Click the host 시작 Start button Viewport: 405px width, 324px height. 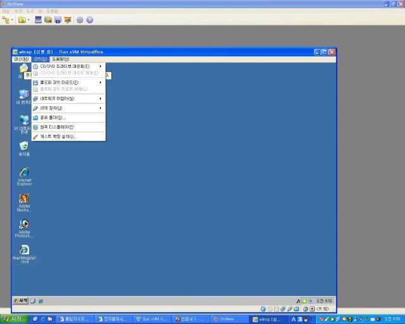pos(14,319)
